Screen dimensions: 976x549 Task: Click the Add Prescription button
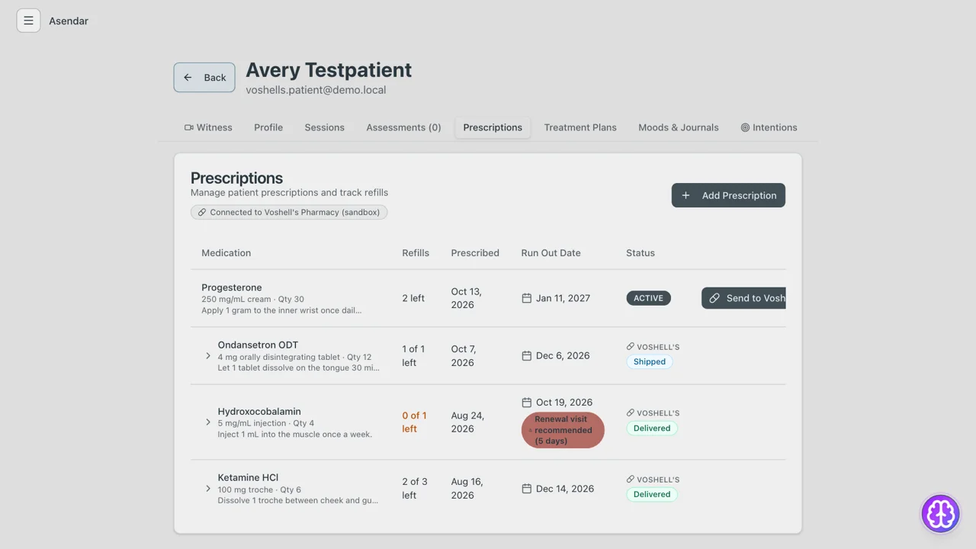click(x=728, y=195)
